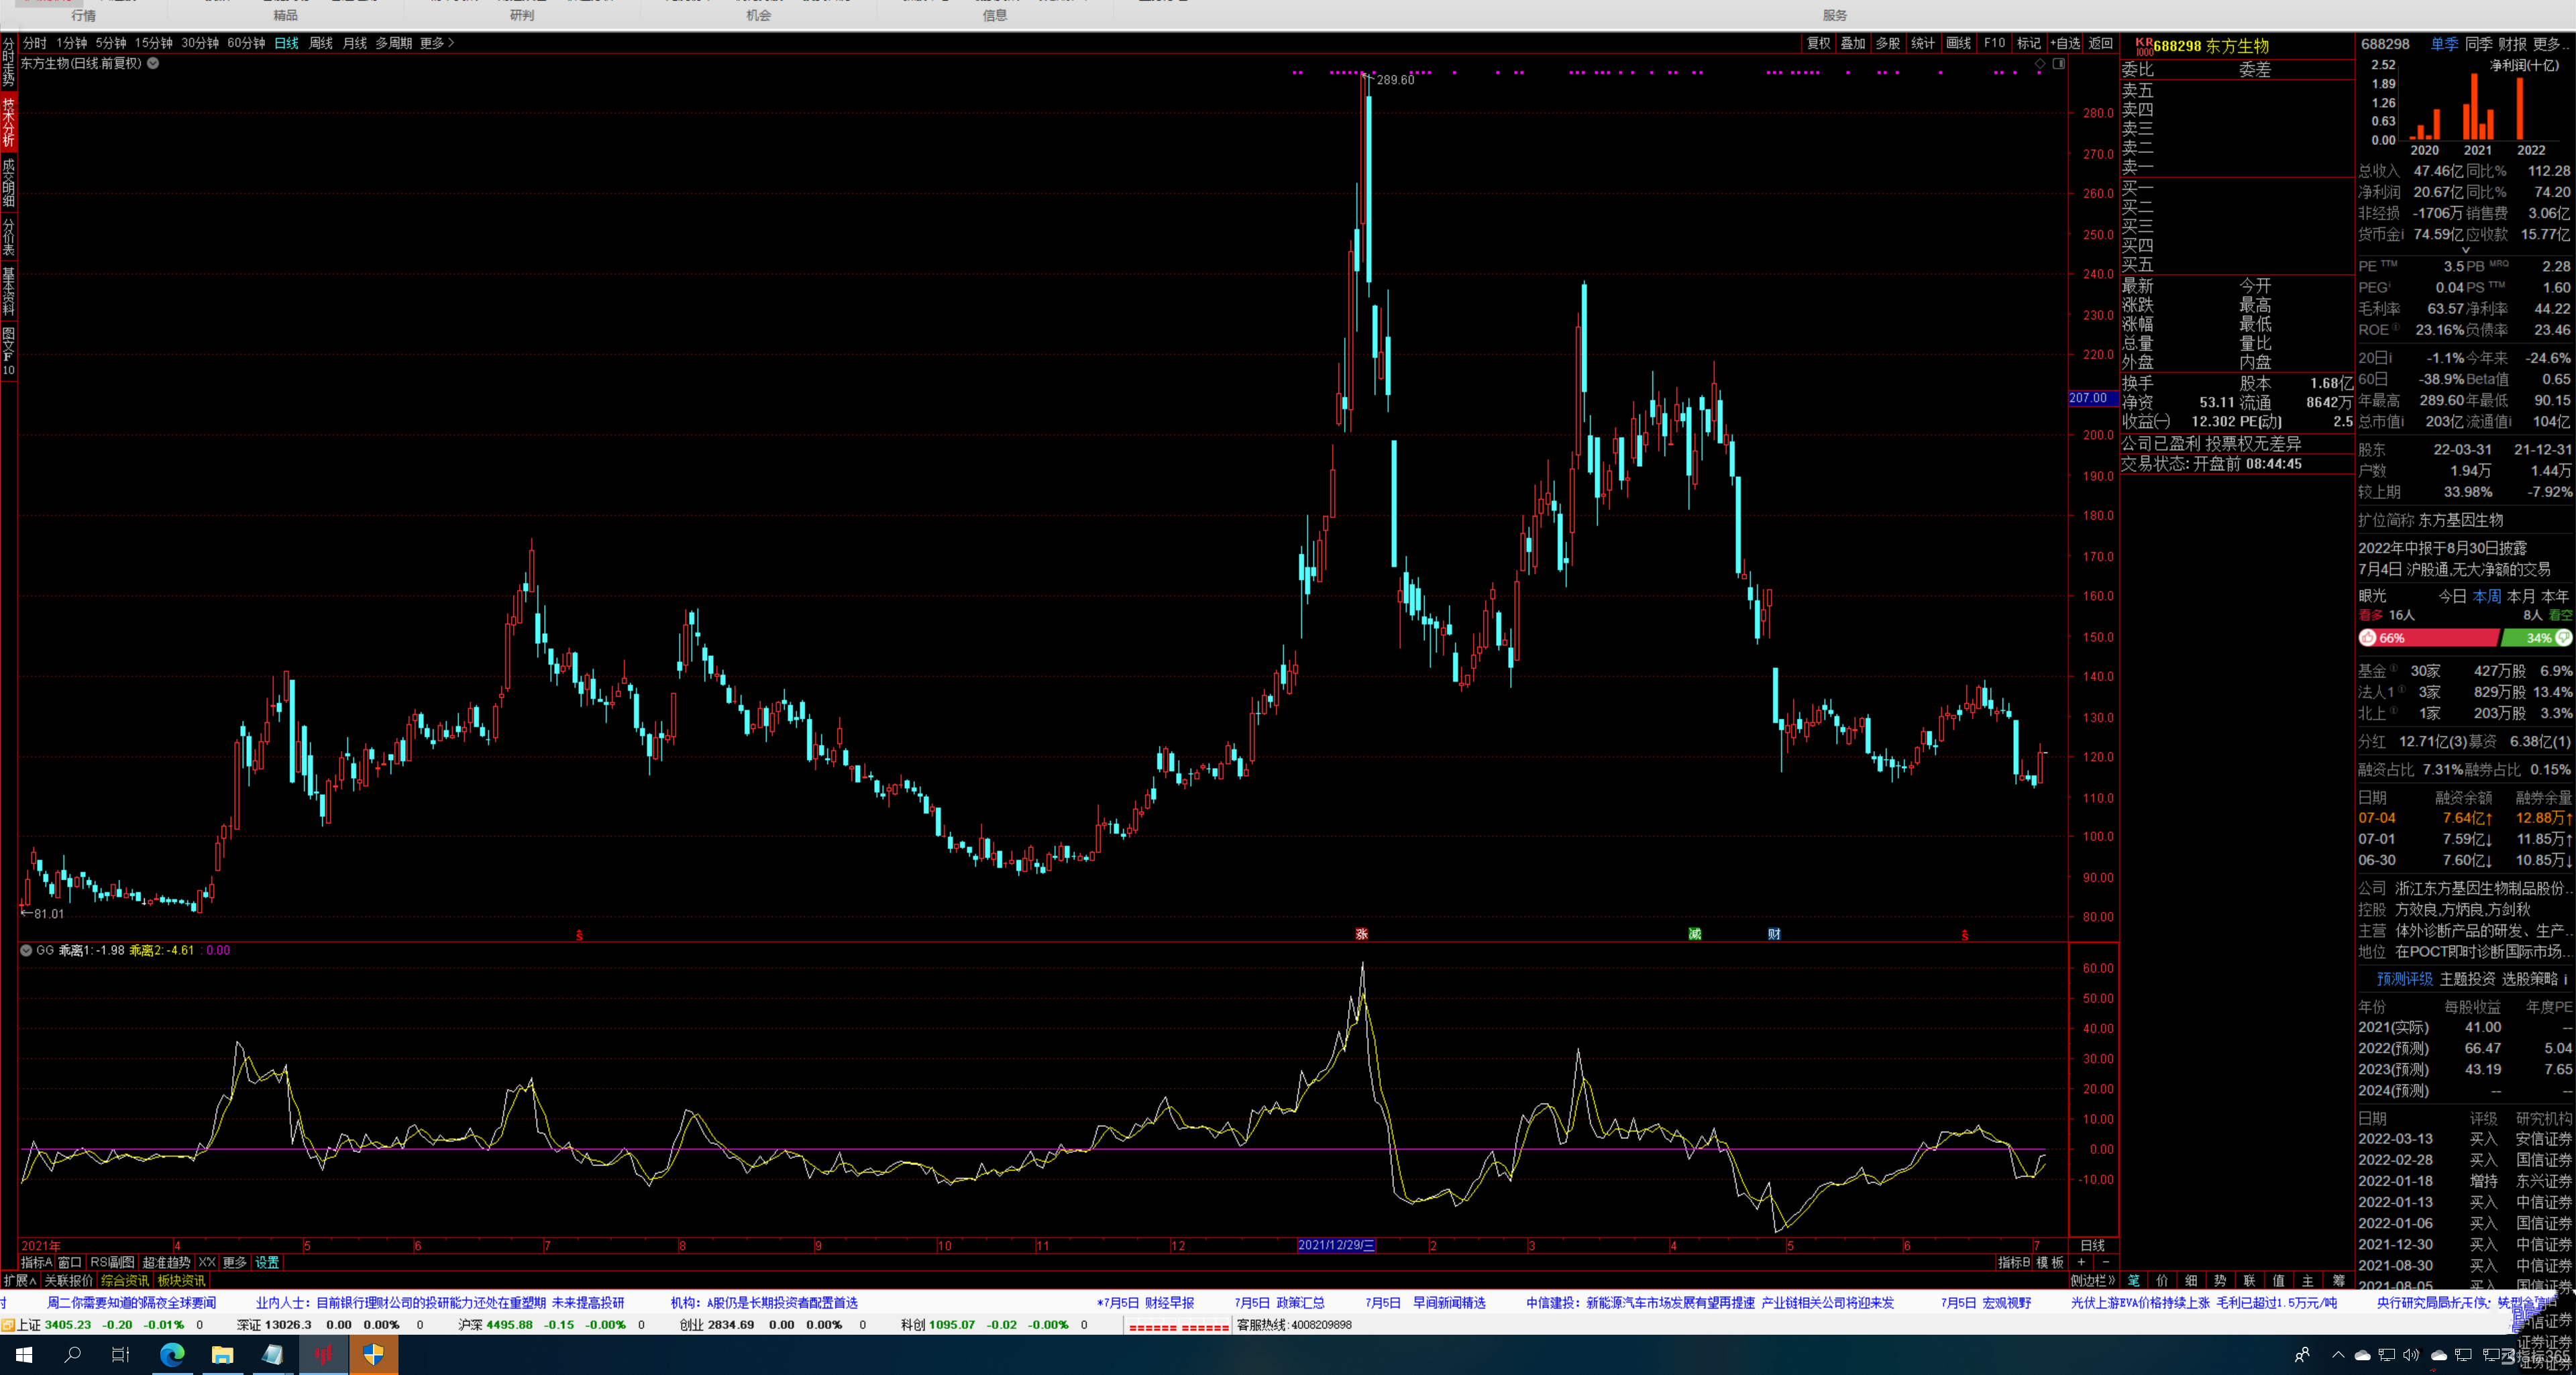Open the volume control in system tray

coord(2411,1355)
